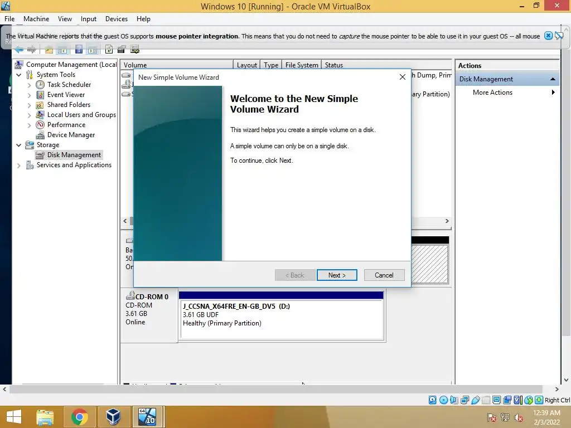Click the disk Settings toolbar icon
The width and height of the screenshot is (571, 428).
pyautogui.click(x=135, y=49)
